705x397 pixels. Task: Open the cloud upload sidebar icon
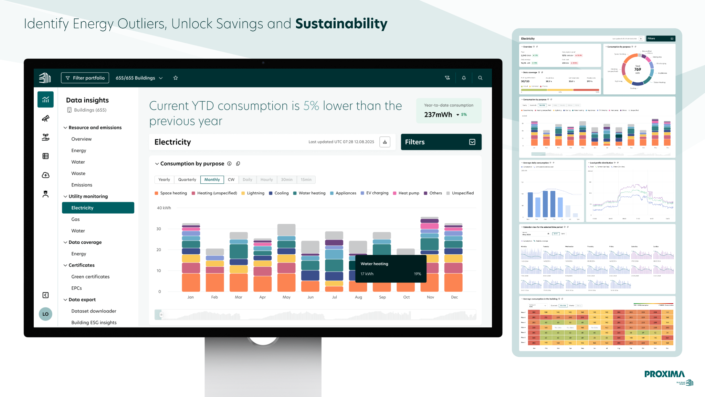45,175
